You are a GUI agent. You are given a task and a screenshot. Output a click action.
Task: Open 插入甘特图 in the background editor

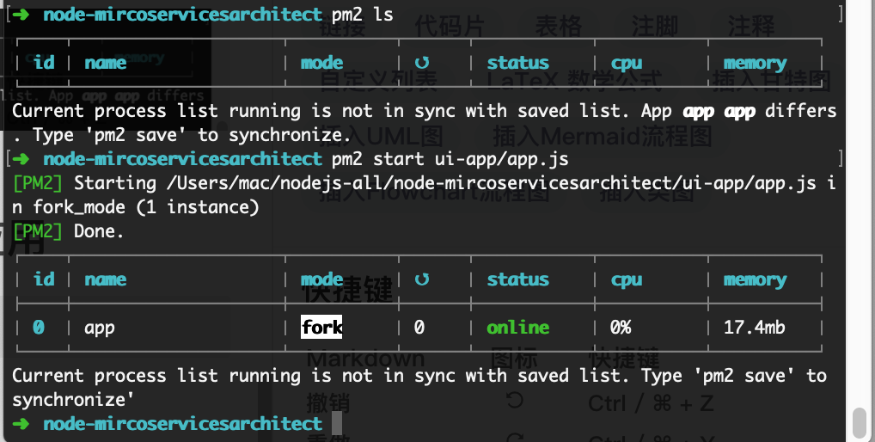pyautogui.click(x=771, y=81)
